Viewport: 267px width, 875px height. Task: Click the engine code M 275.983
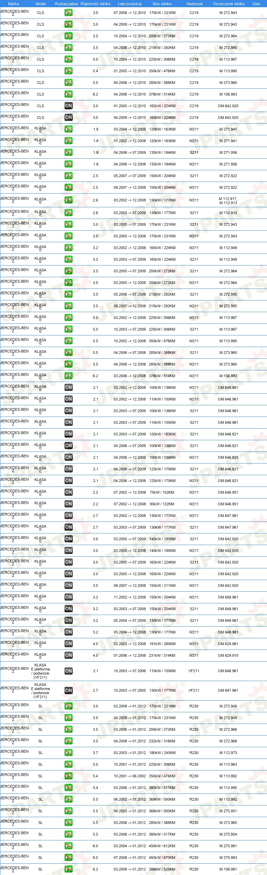coord(228,858)
